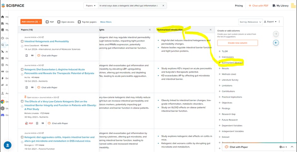The image size is (297, 152).
Task: Open the Find topics grid sidebar icon
Action: point(3,58)
